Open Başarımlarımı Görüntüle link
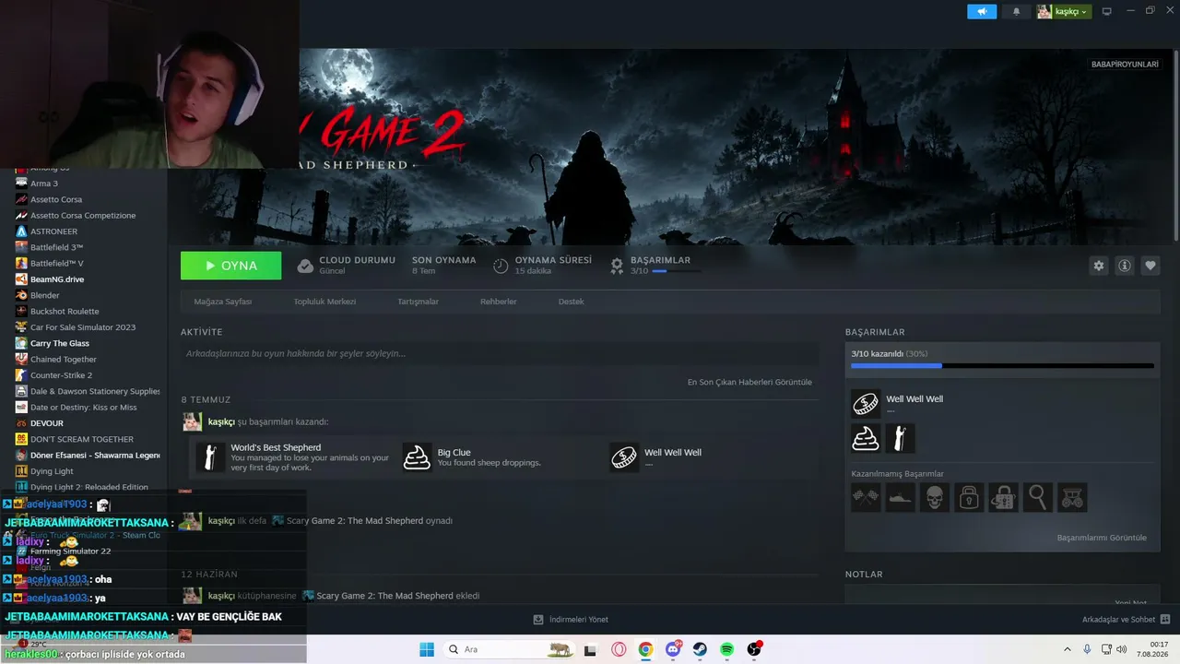The height and width of the screenshot is (664, 1180). click(1102, 538)
